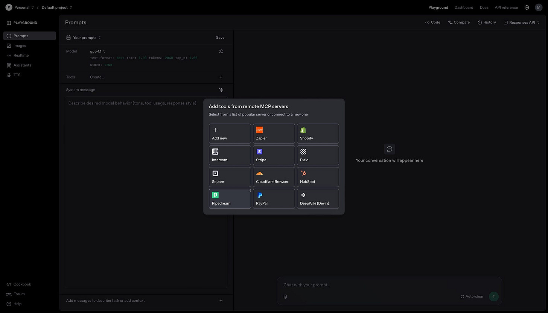Click the plus icon on Add new tile
Image resolution: width=548 pixels, height=313 pixels.
tap(215, 130)
